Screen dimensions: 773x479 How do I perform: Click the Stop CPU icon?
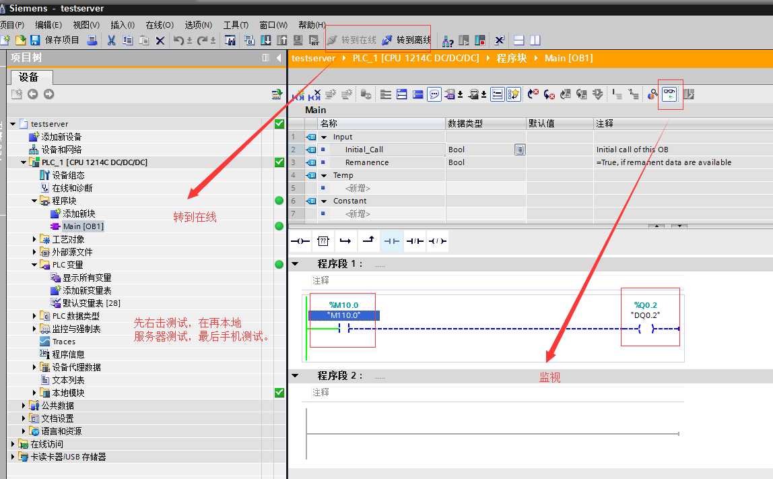coord(479,40)
